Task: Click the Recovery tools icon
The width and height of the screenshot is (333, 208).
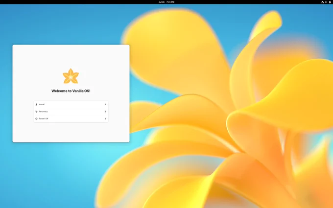Action: pos(36,112)
